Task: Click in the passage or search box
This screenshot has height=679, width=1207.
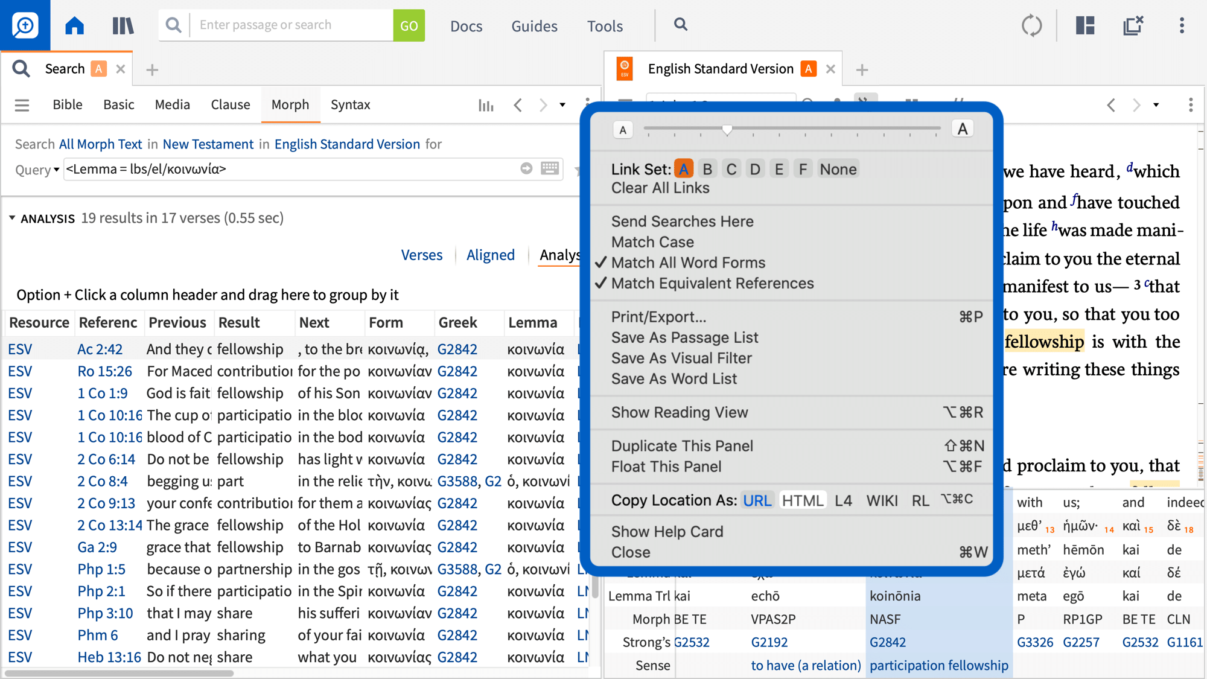Action: pos(291,25)
